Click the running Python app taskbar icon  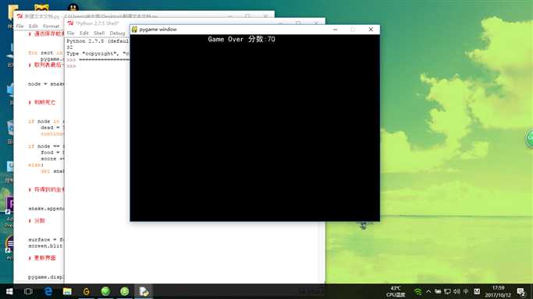click(x=144, y=291)
